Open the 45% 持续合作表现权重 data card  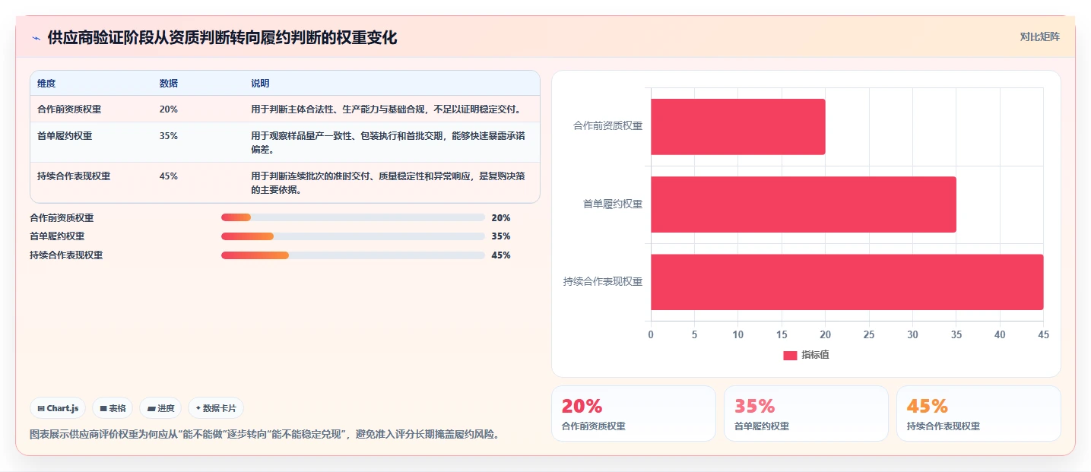pos(978,413)
